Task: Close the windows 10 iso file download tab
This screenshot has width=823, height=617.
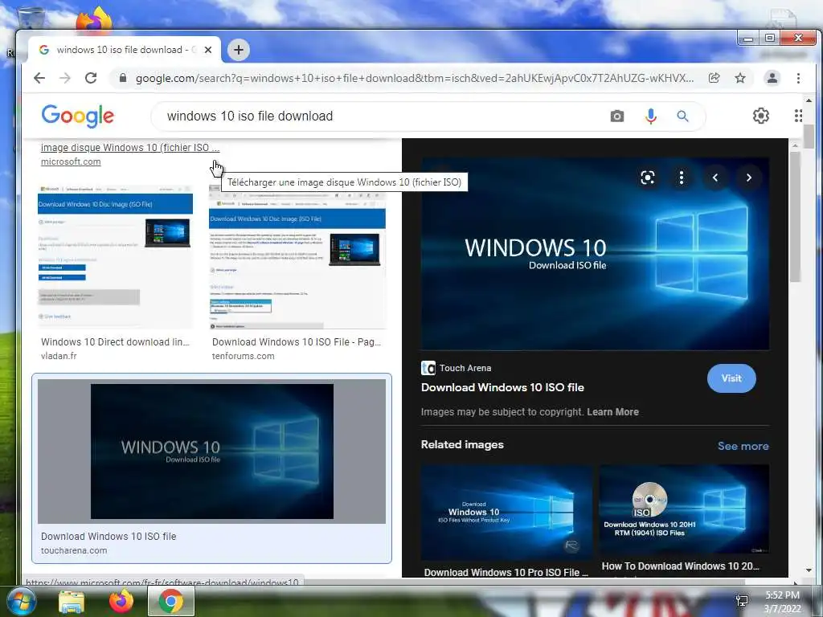Action: point(208,50)
